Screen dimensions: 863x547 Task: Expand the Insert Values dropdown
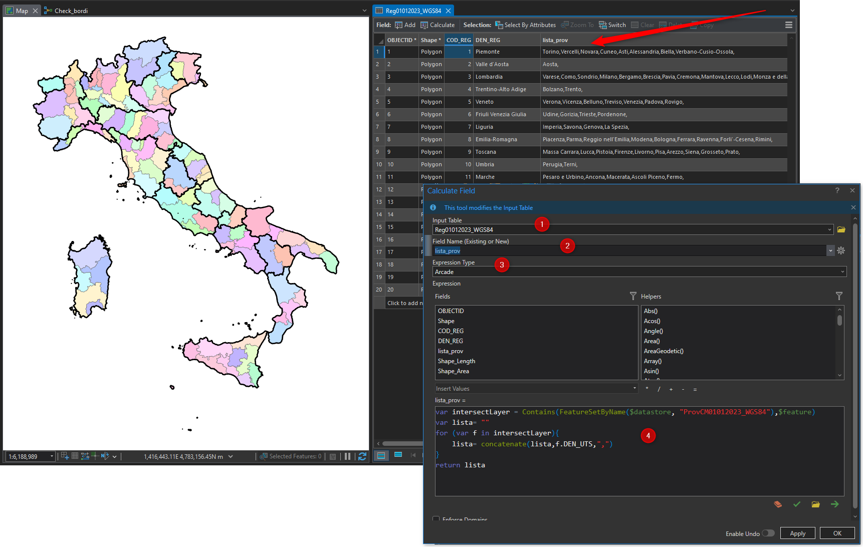pos(634,388)
